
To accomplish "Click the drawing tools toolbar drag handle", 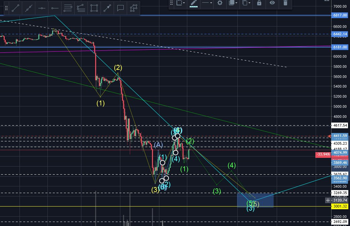I will pyautogui.click(x=6, y=8).
